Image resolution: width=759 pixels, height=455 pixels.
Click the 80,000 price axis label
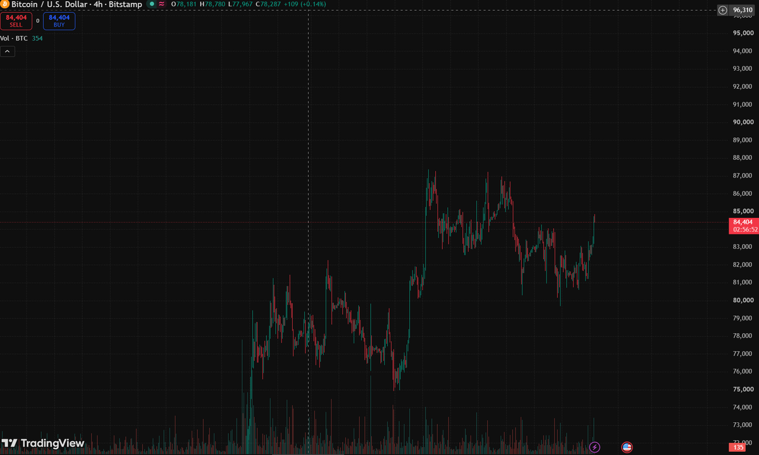[x=743, y=300]
